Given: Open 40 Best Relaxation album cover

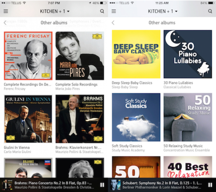Looking at the screenshot, I should [x=188, y=167].
